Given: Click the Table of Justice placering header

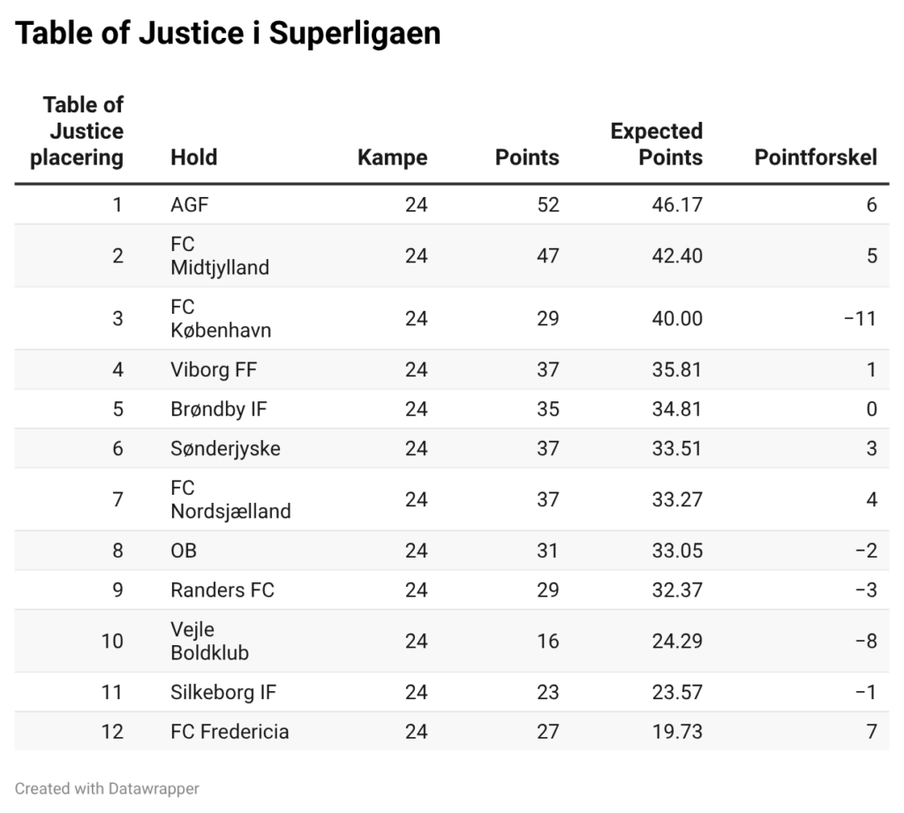Looking at the screenshot, I should pos(78,132).
